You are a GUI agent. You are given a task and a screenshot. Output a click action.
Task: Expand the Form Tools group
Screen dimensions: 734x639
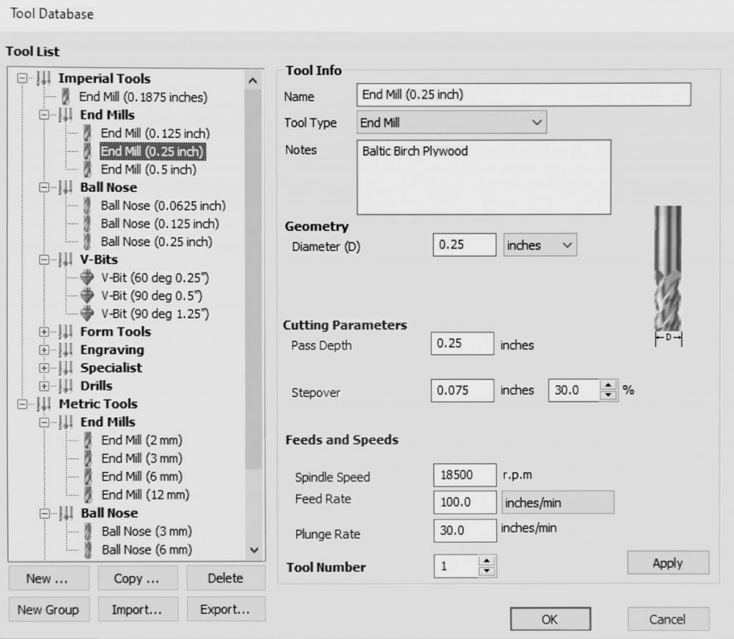coord(44,332)
